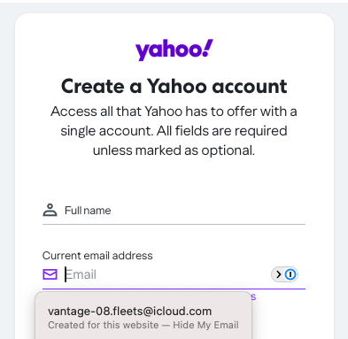This screenshot has height=339, width=348.
Task: Click the exclamation mark of the Yahoo logo
Action: click(208, 48)
